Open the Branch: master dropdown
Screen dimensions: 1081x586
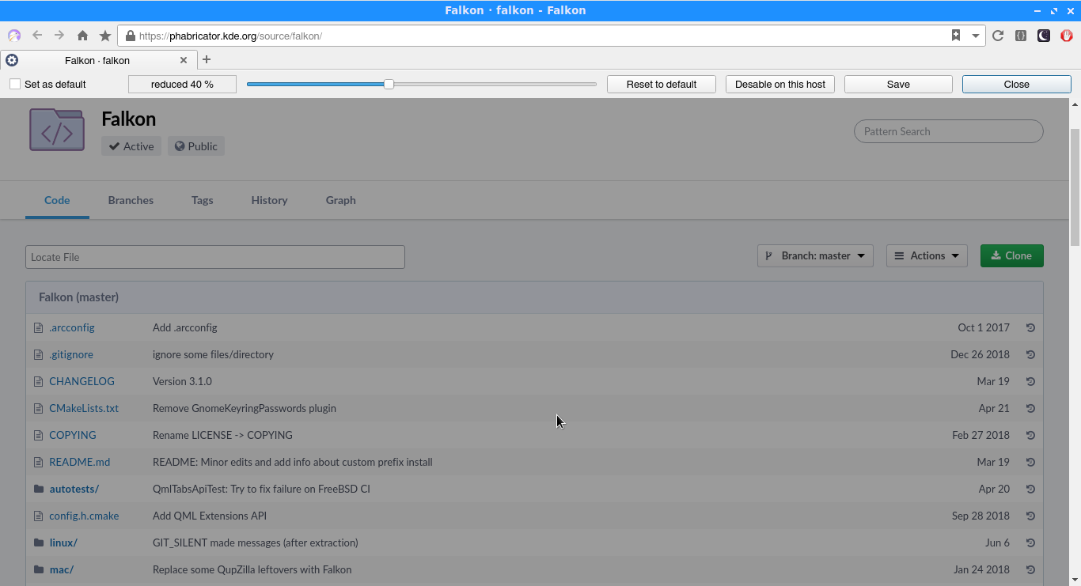[x=816, y=255]
